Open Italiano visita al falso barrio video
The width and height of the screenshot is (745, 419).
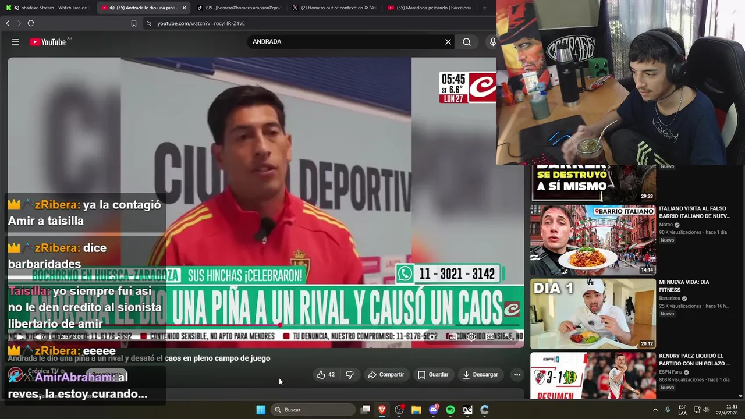[593, 240]
